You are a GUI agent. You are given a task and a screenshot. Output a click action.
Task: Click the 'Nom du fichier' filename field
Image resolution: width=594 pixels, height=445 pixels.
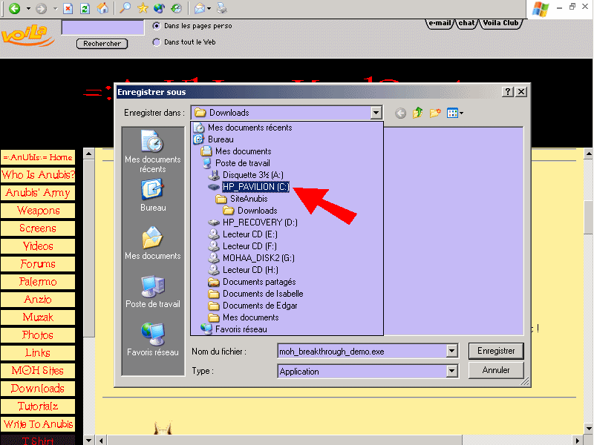click(x=362, y=351)
